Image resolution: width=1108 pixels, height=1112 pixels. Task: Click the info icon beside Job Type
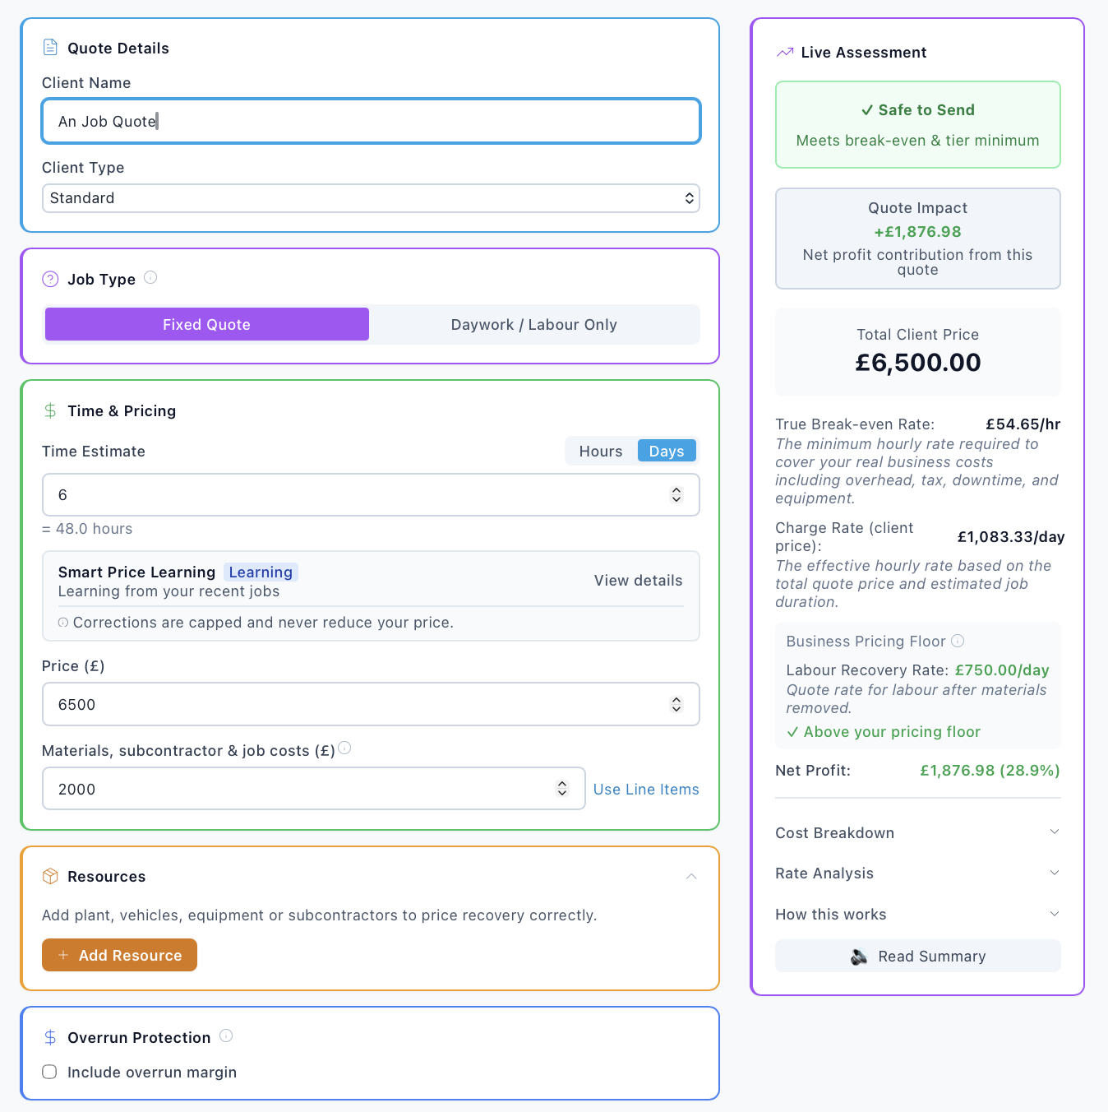(x=150, y=278)
